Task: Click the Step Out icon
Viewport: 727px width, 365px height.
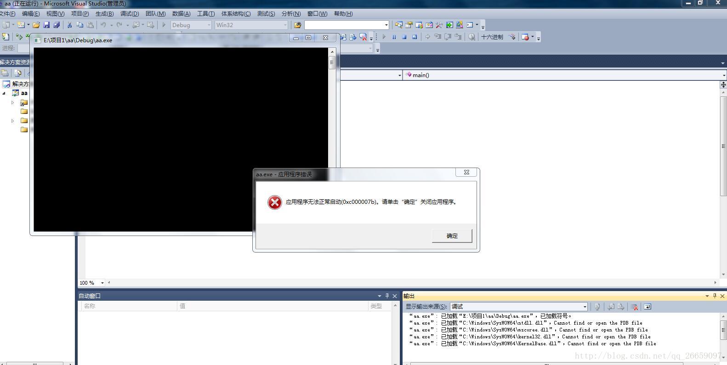Action: coord(458,37)
